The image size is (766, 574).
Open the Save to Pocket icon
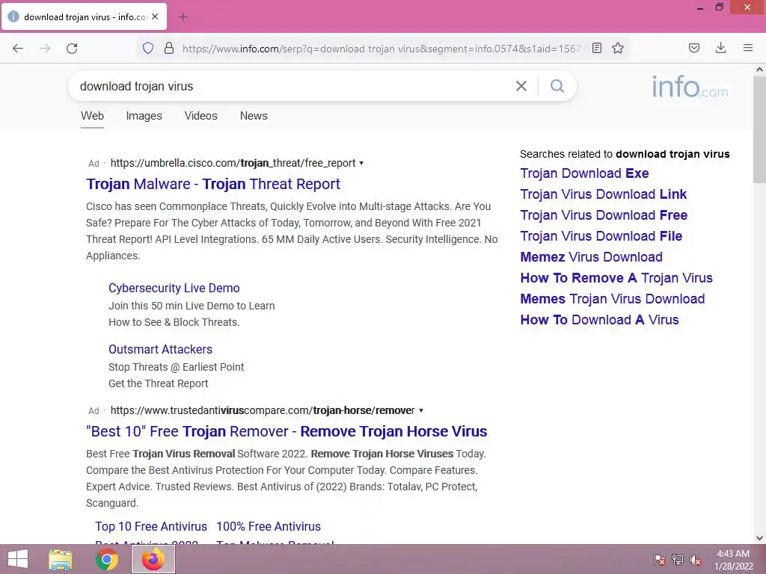click(694, 48)
